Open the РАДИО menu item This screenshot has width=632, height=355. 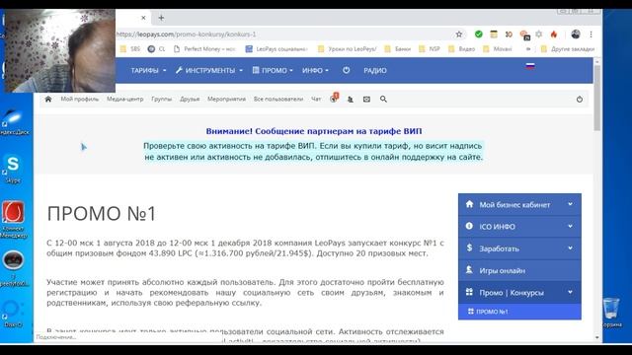[375, 70]
